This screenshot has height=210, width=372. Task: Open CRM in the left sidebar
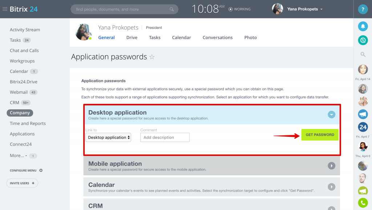click(x=15, y=102)
